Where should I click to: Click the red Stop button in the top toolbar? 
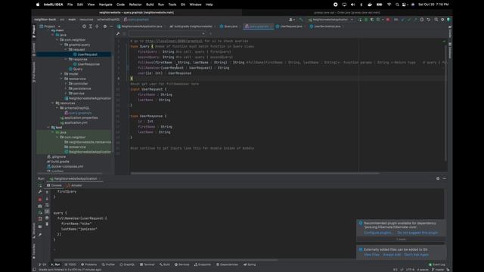[388, 20]
